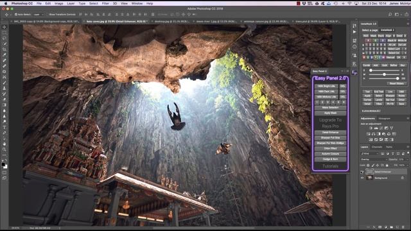Click the Wi-Fi status icon

pyautogui.click(x=349, y=3)
